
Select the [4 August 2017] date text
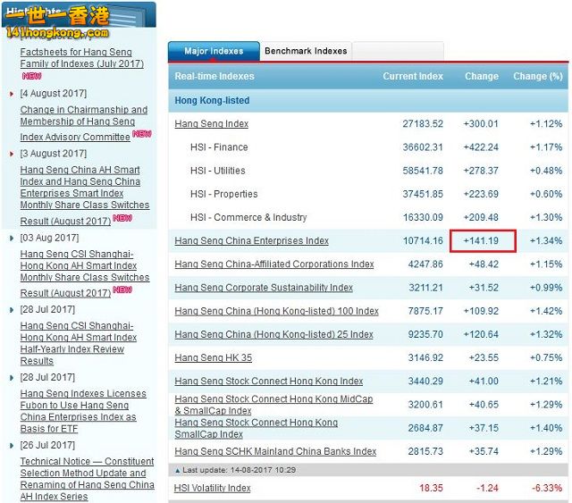pyautogui.click(x=54, y=94)
